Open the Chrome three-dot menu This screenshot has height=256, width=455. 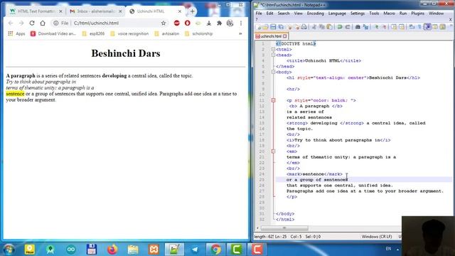[x=241, y=23]
